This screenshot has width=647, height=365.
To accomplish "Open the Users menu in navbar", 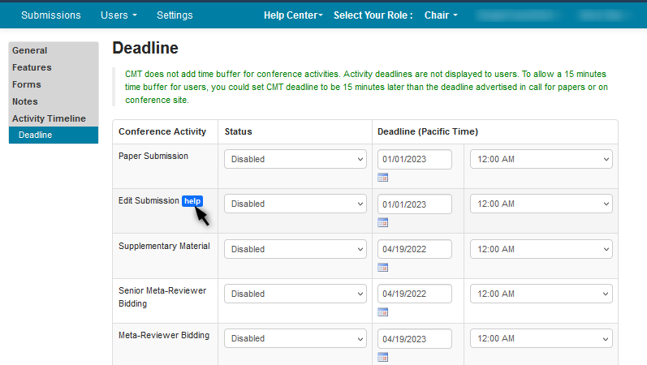I will pyautogui.click(x=119, y=15).
